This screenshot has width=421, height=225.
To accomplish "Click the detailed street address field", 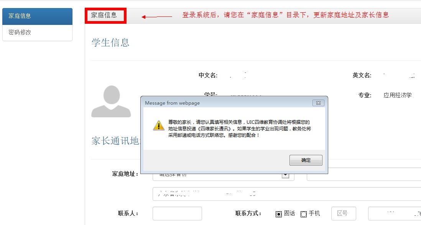I will [x=286, y=194].
